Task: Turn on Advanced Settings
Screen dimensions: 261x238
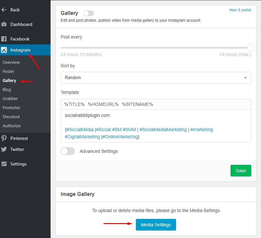Action: coord(68,151)
